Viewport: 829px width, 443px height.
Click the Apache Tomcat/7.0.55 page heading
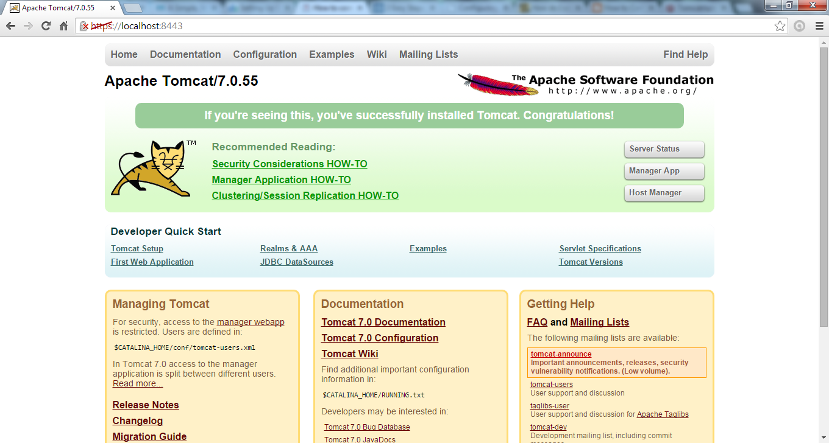[x=182, y=81]
